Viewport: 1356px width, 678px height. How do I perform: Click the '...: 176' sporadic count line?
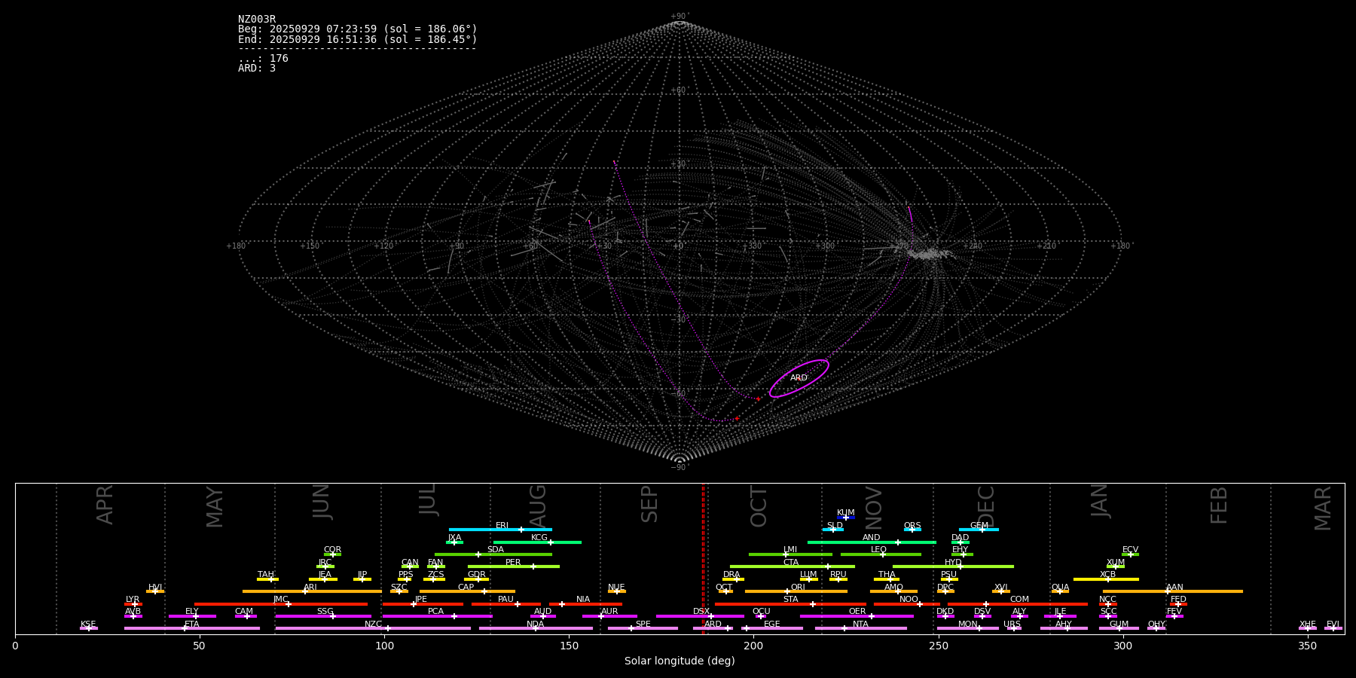pyautogui.click(x=263, y=59)
